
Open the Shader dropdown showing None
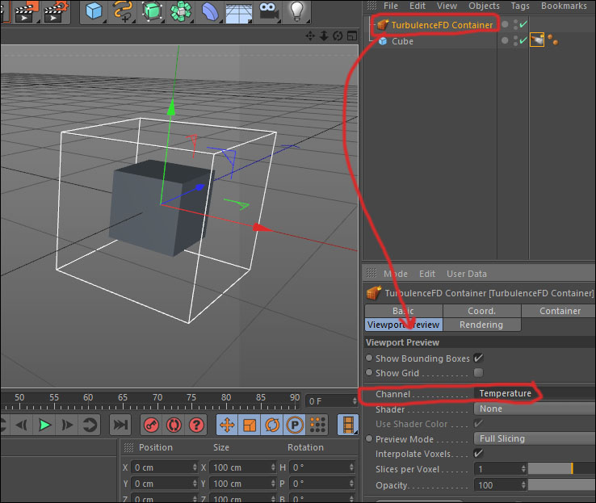click(x=535, y=409)
